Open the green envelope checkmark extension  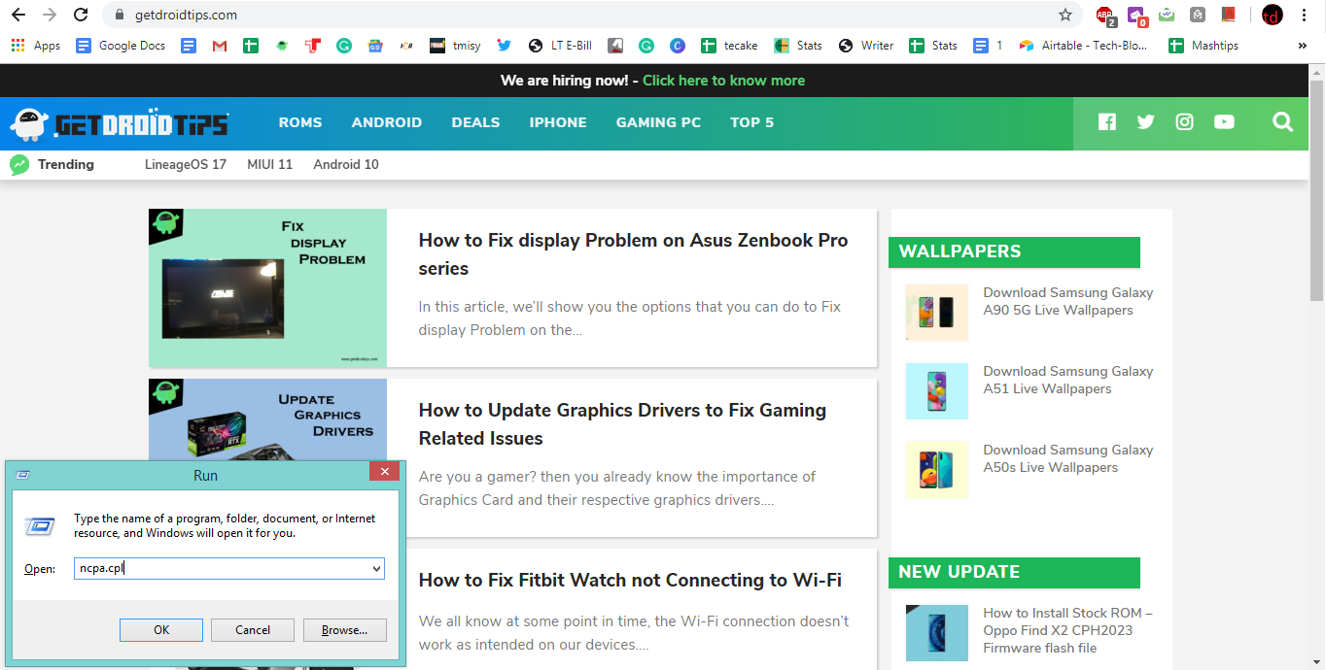[1167, 15]
